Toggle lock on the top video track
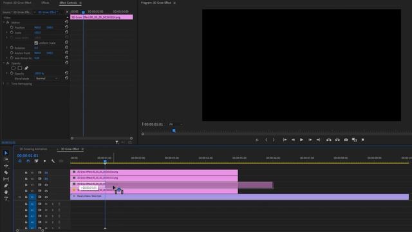 tap(26, 173)
